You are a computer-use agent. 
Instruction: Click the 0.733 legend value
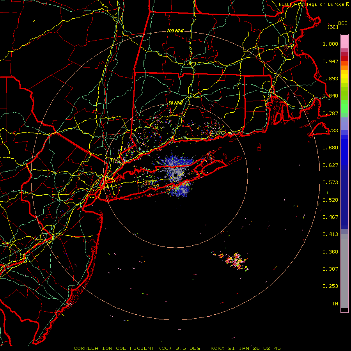(330, 131)
